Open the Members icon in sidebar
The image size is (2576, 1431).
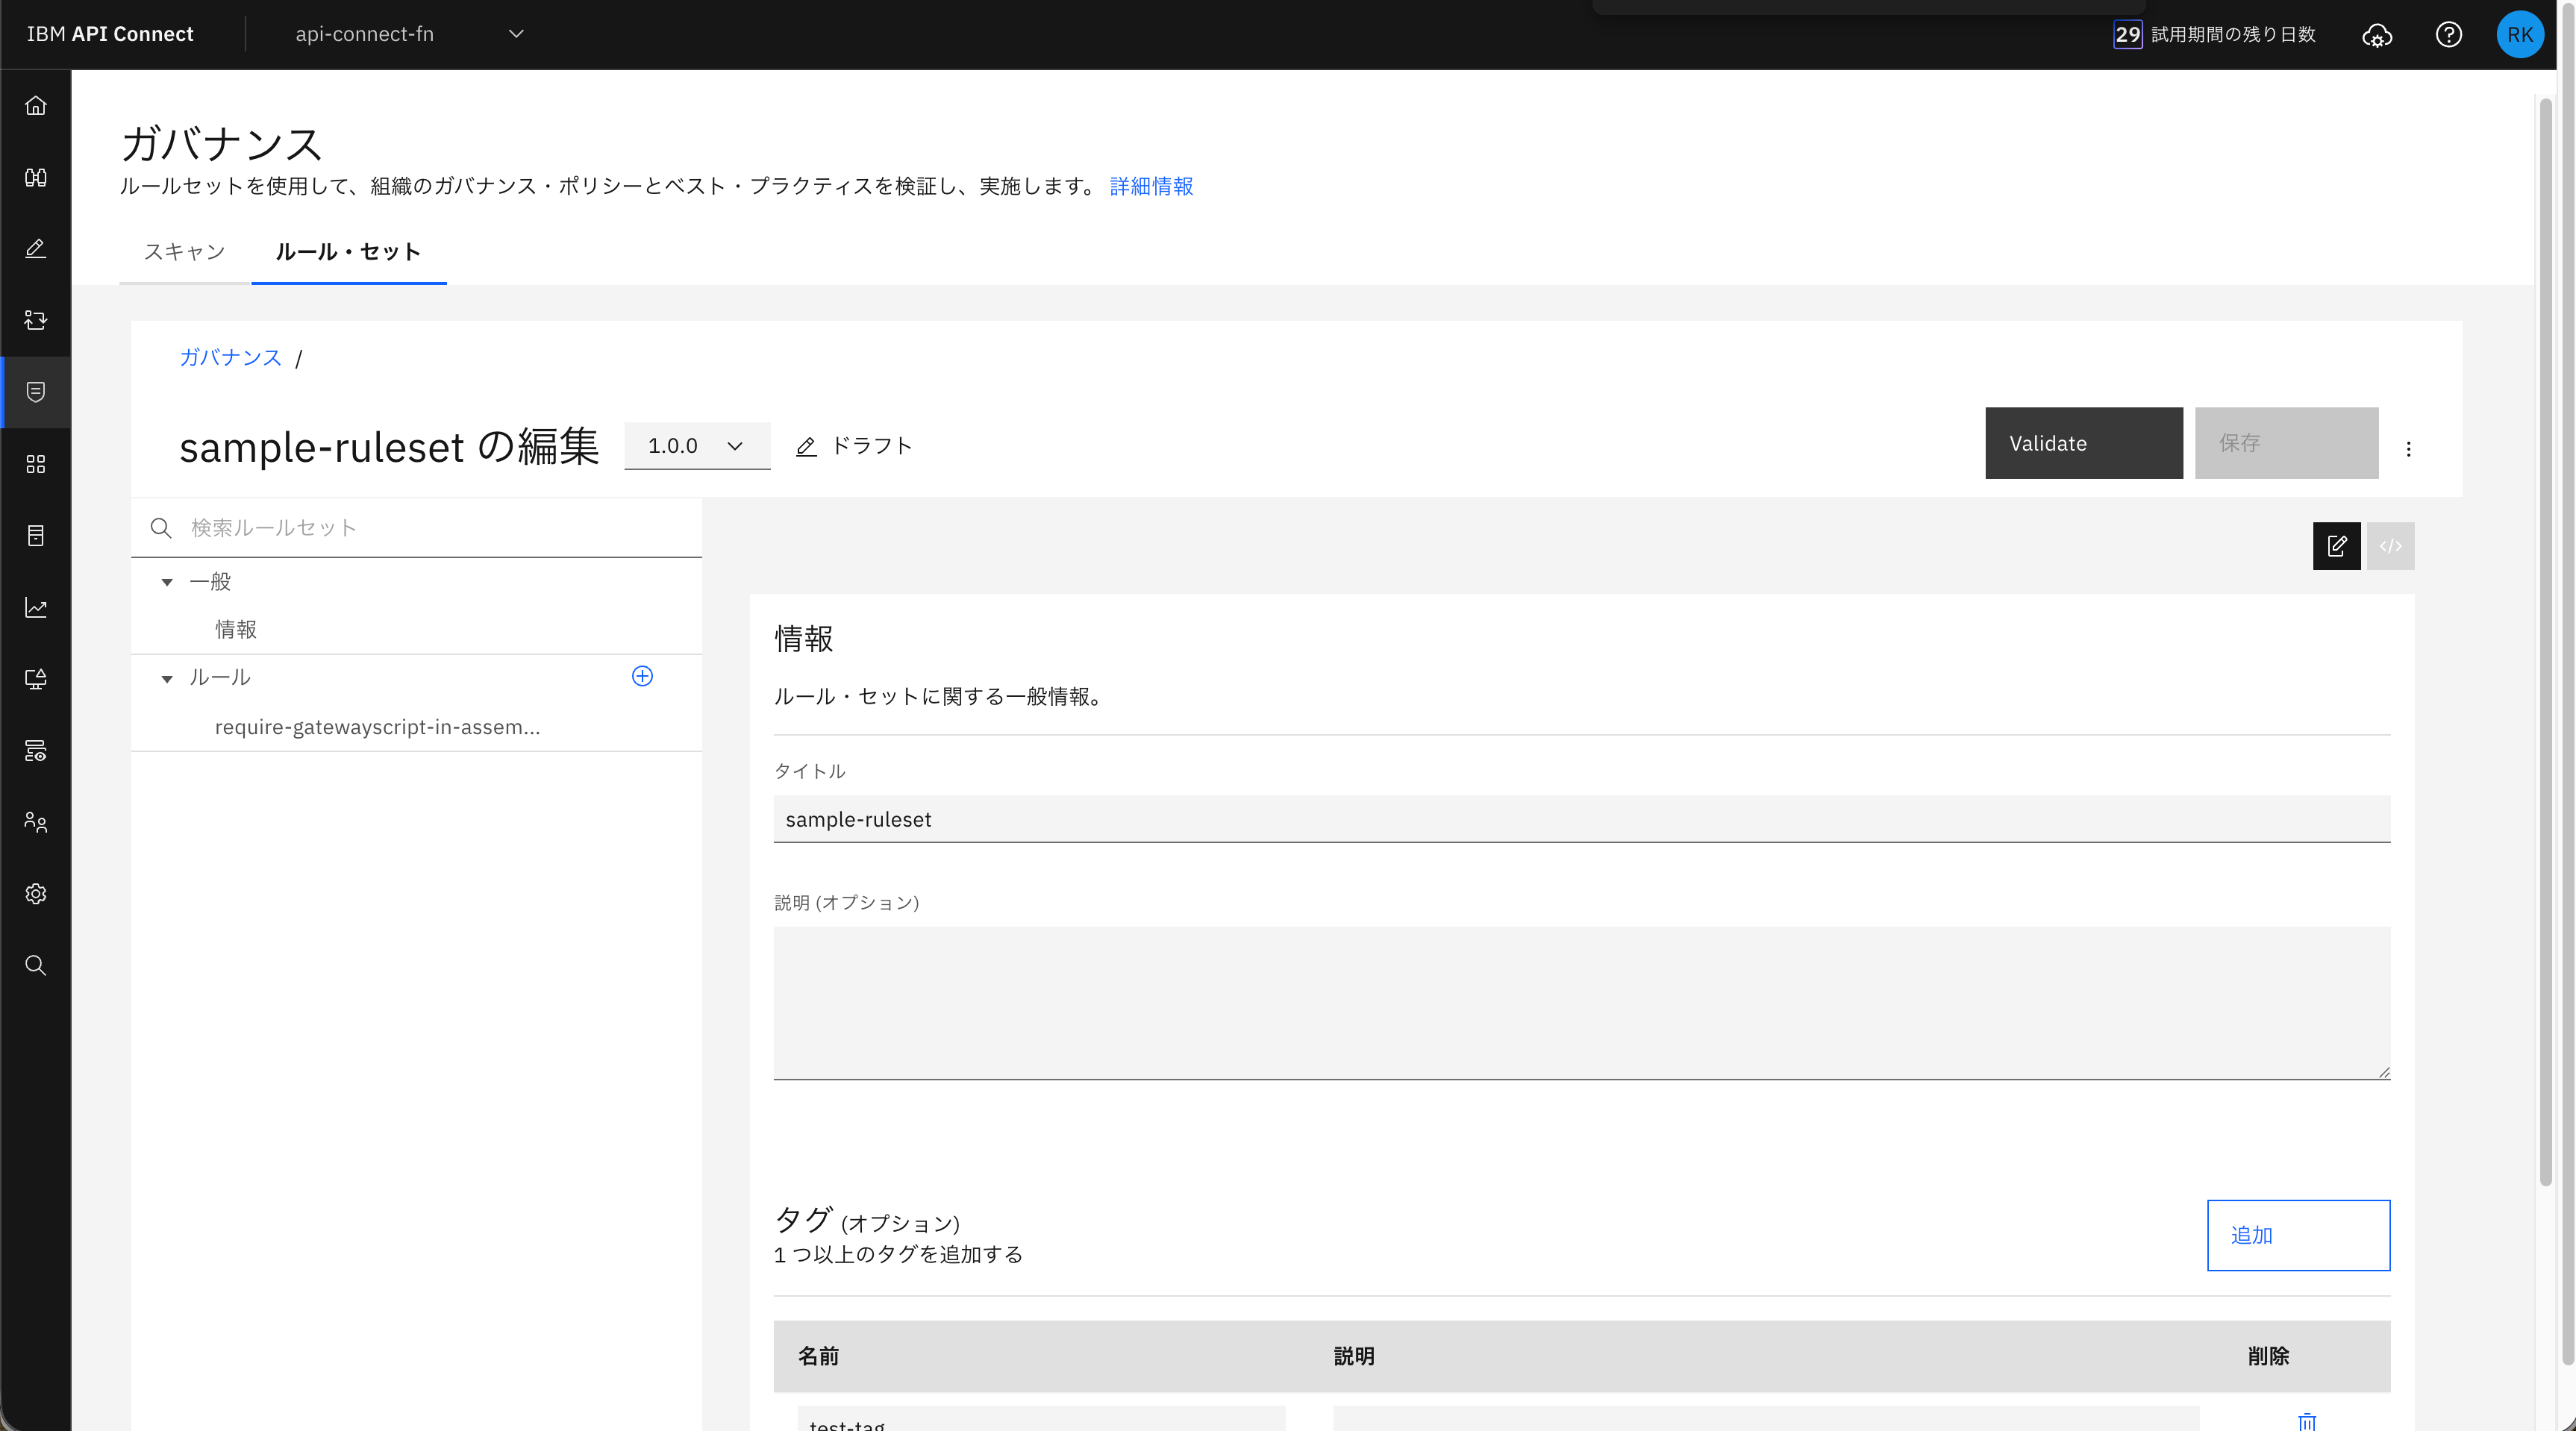(36, 822)
